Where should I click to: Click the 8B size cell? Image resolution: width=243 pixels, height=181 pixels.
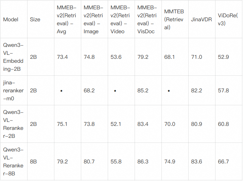coord(33,161)
